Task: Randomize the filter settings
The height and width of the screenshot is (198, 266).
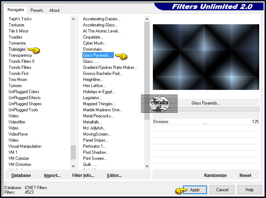Action: tap(215, 176)
